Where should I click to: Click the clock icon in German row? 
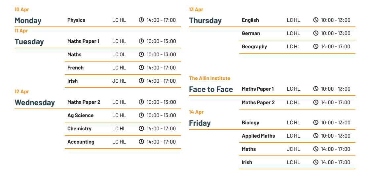point(316,33)
